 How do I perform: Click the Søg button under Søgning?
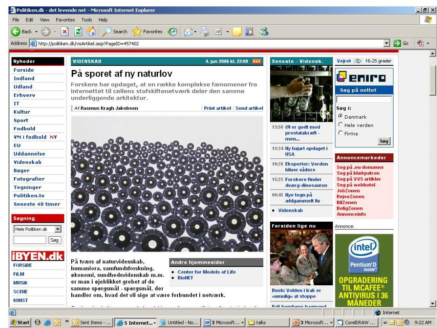tap(54, 240)
